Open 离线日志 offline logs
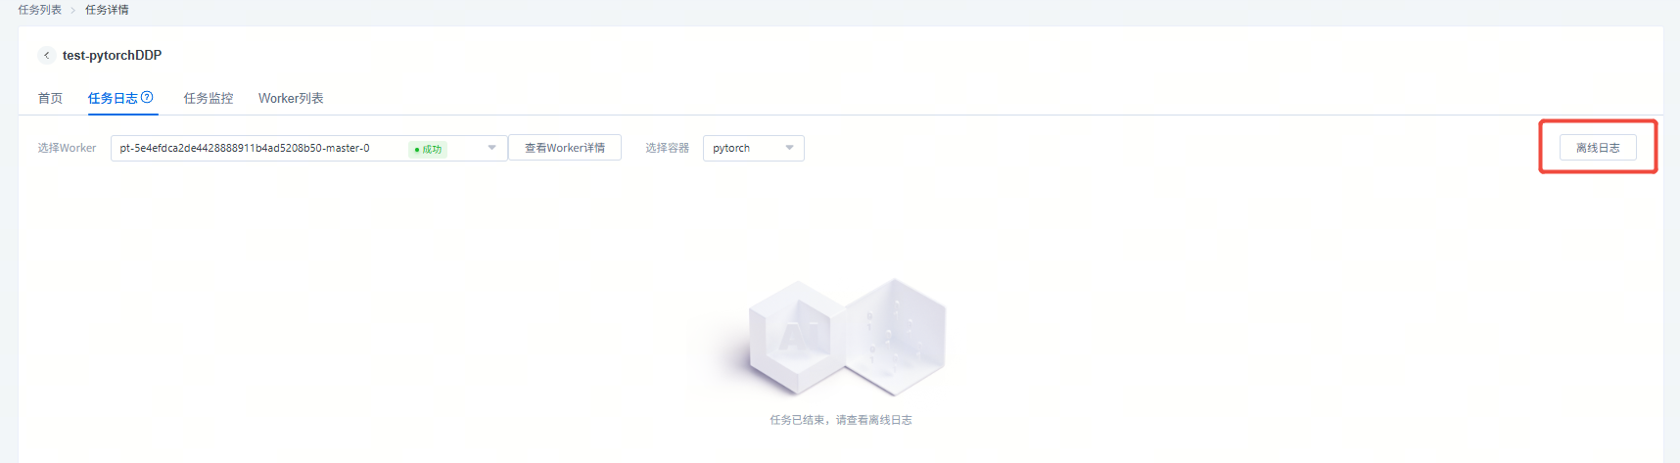Viewport: 1680px width, 463px height. click(x=1597, y=148)
